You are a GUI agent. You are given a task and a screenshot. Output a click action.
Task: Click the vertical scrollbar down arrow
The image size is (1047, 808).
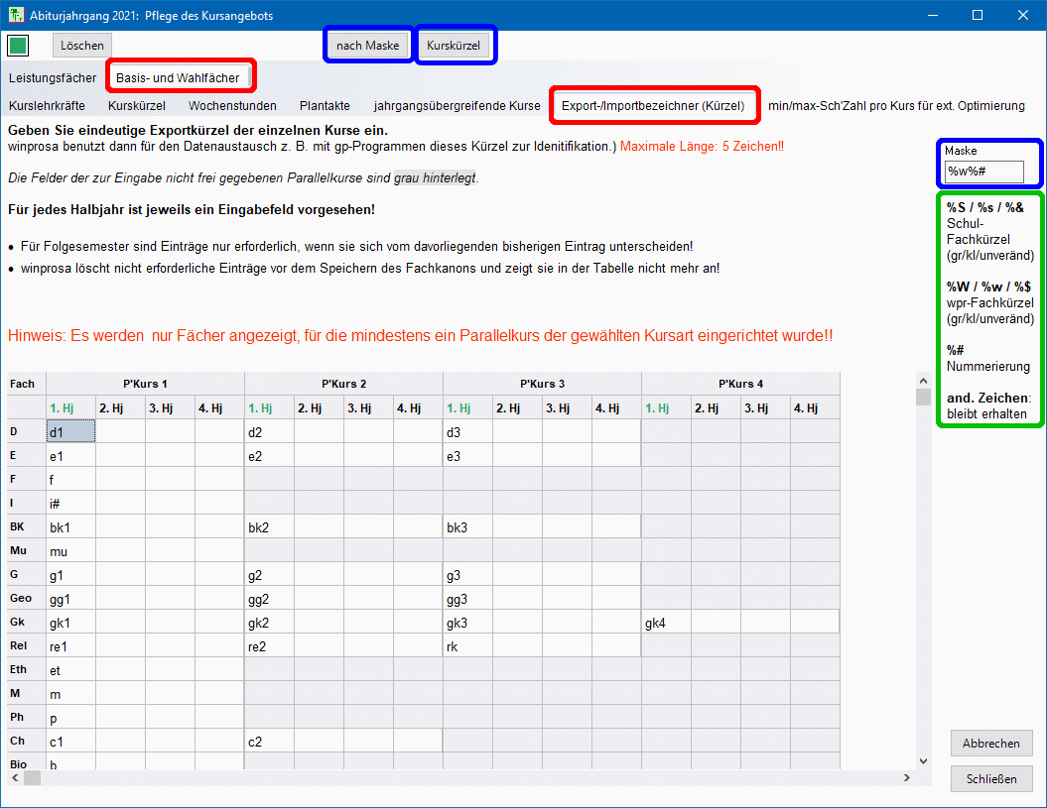point(923,760)
